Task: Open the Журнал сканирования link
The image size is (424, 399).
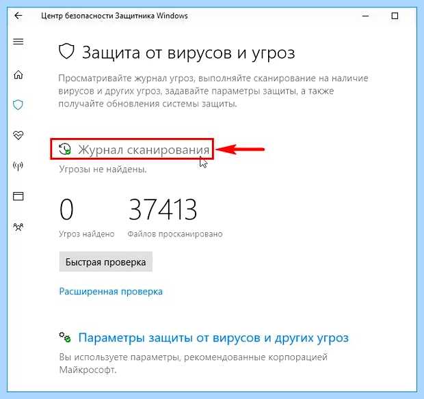Action: [144, 150]
